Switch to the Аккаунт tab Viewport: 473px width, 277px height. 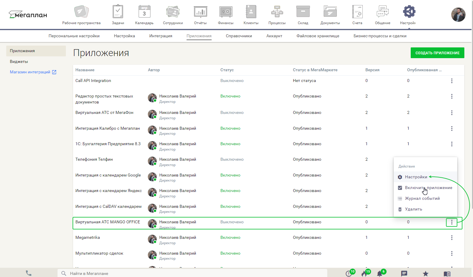coord(274,36)
